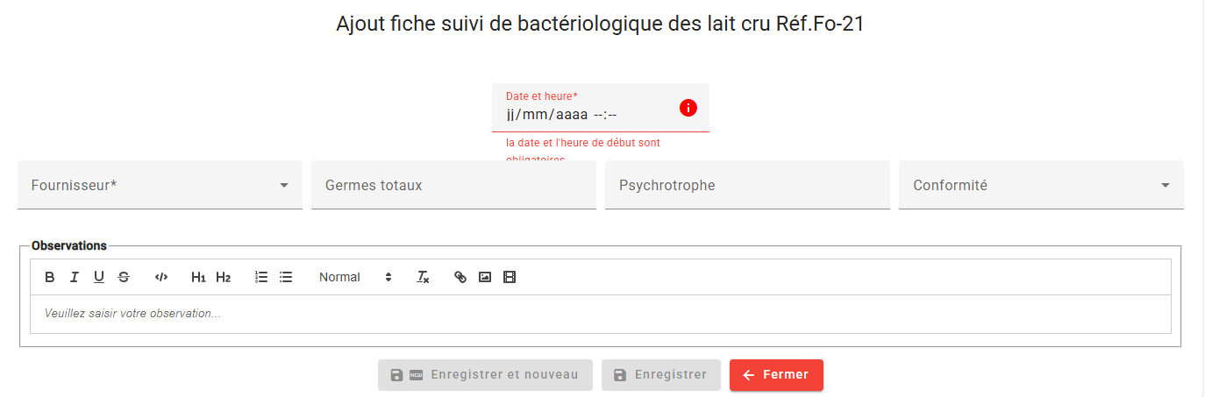Insert a hyperlink in observations

[460, 277]
